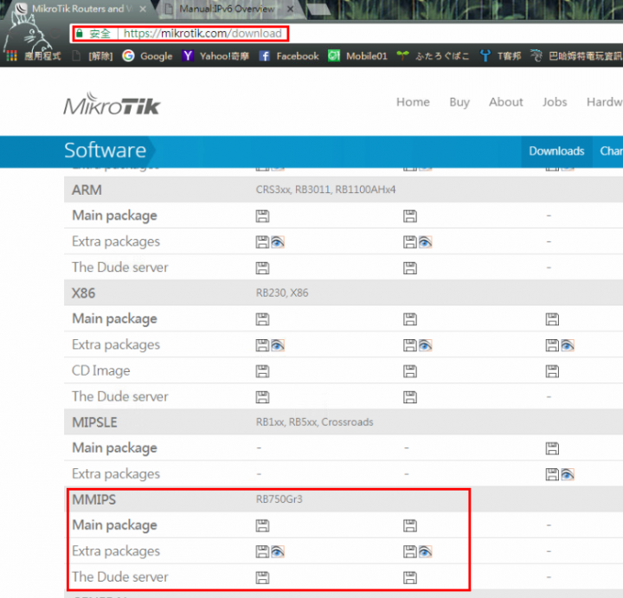The image size is (623, 598).
Task: Download MMIPS The Dude server, second column
Action: 410,578
